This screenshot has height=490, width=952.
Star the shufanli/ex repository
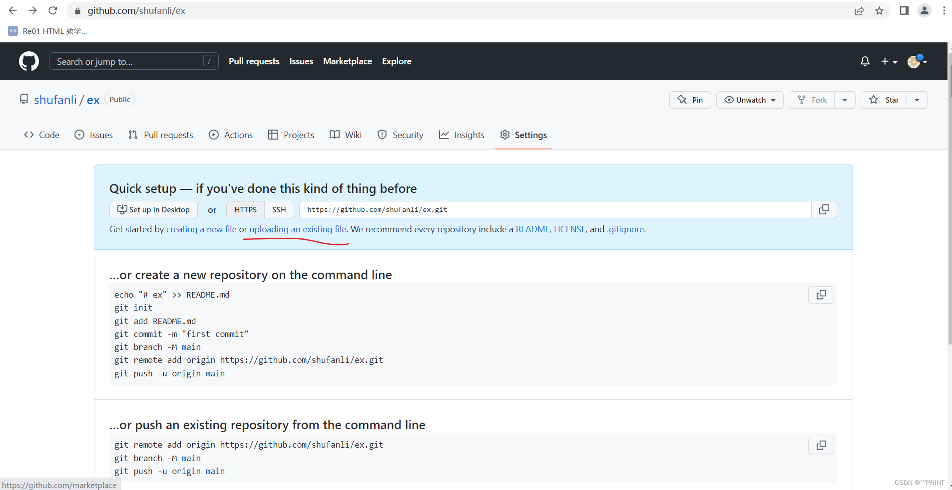[x=884, y=100]
